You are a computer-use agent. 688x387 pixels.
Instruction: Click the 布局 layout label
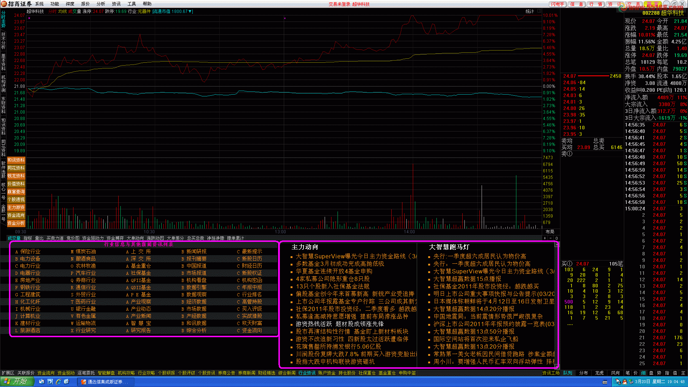coord(550,232)
